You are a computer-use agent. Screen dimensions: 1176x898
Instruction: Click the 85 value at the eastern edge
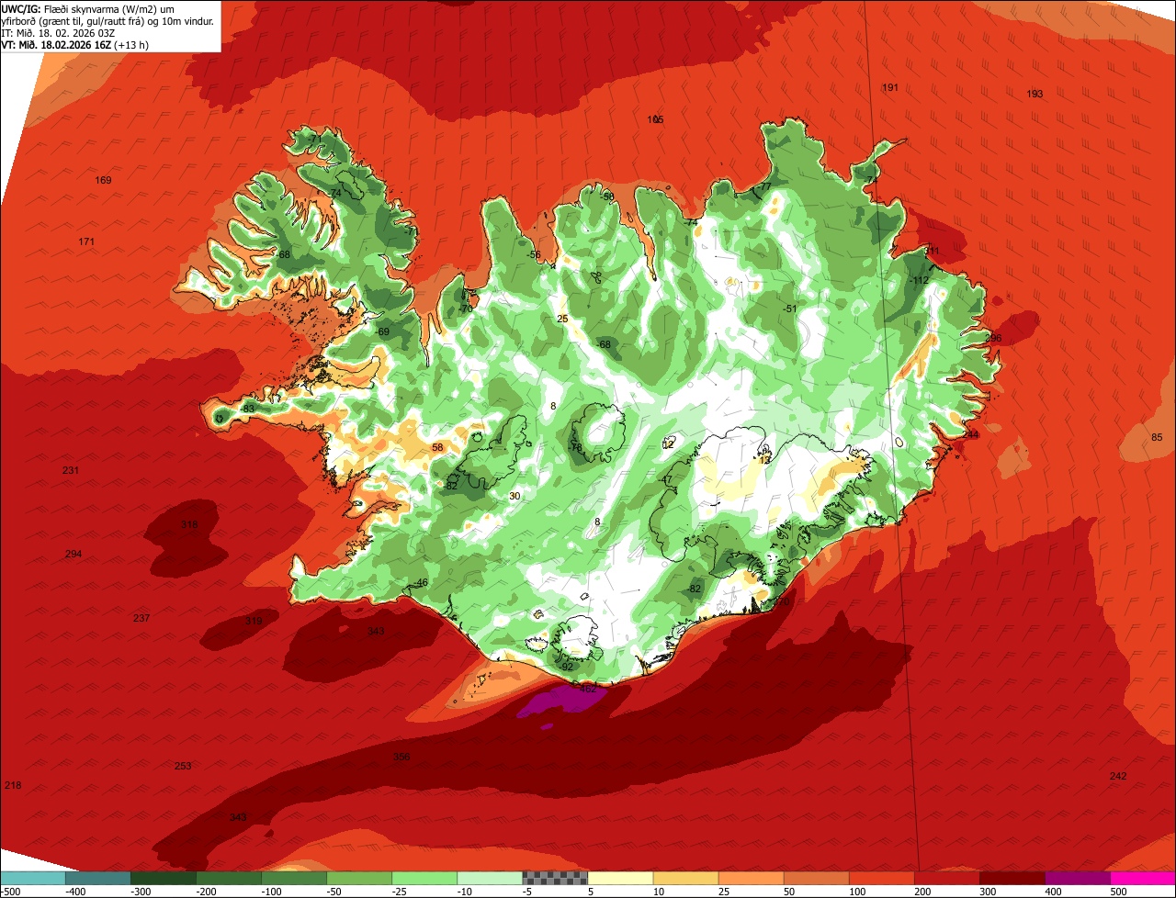[x=1157, y=437]
